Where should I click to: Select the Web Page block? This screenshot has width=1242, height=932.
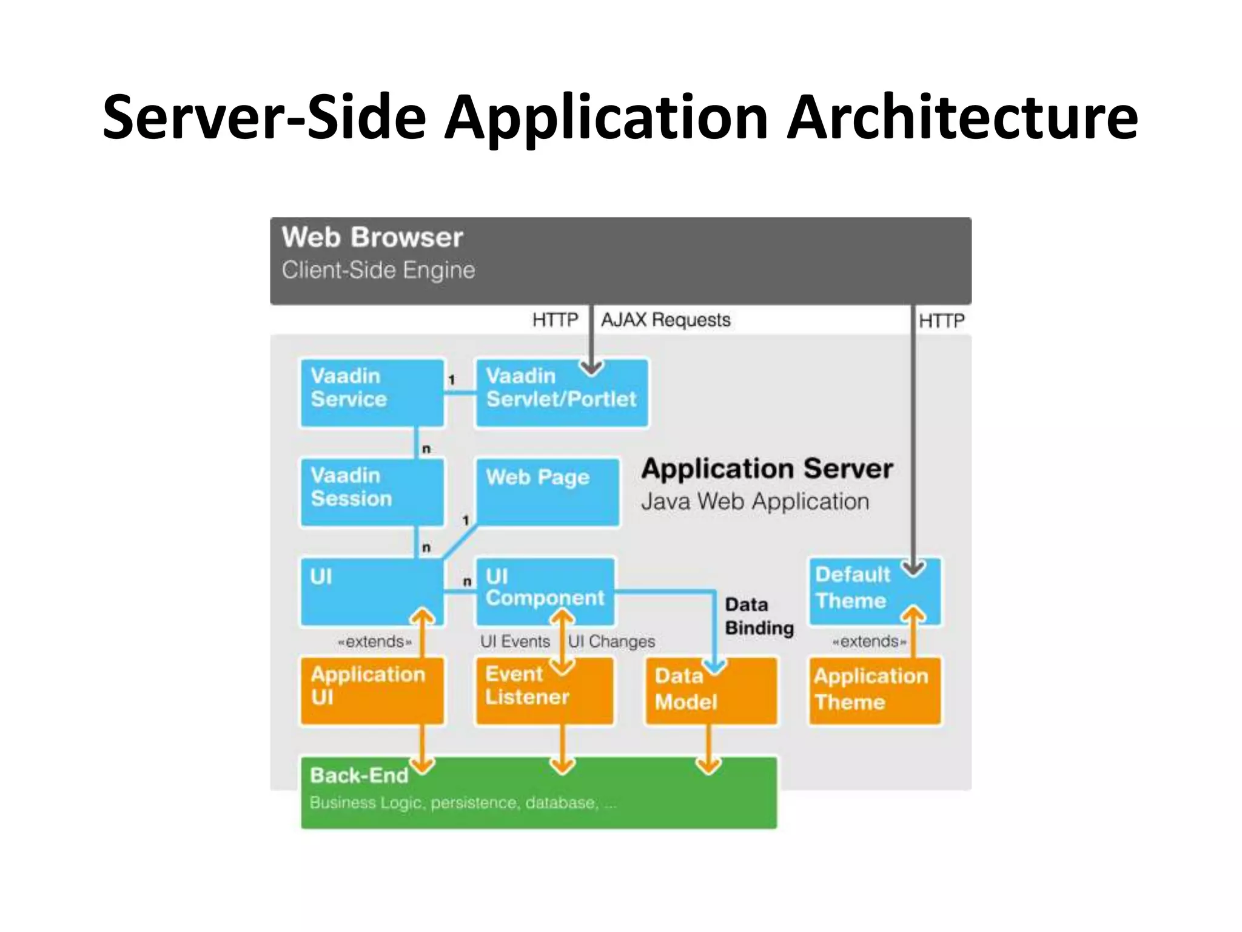[x=547, y=491]
